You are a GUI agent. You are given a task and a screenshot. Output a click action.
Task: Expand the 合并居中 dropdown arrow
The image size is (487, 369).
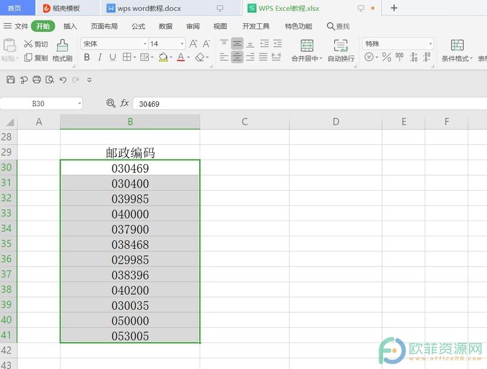point(320,59)
